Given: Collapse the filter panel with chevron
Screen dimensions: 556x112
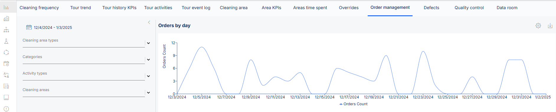Looking at the screenshot, I should pos(149,22).
